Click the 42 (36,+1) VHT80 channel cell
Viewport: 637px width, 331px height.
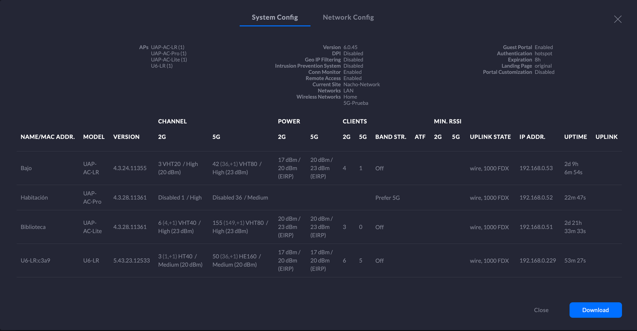point(237,168)
